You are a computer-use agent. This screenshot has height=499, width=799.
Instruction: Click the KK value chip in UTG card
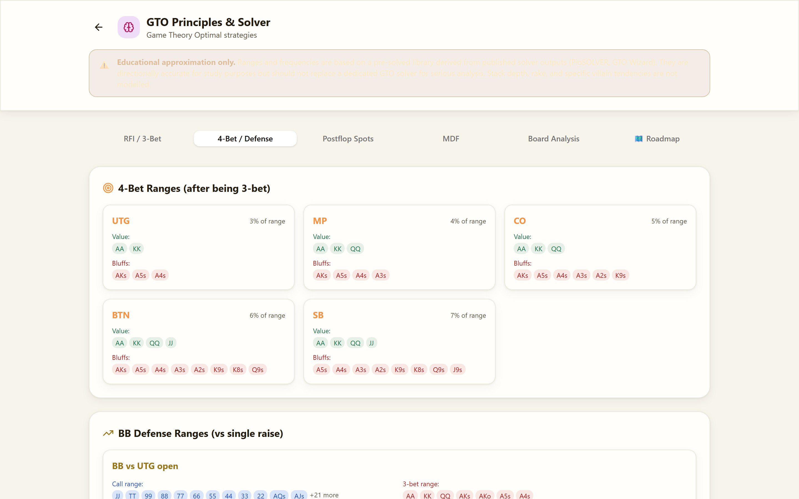pos(137,249)
